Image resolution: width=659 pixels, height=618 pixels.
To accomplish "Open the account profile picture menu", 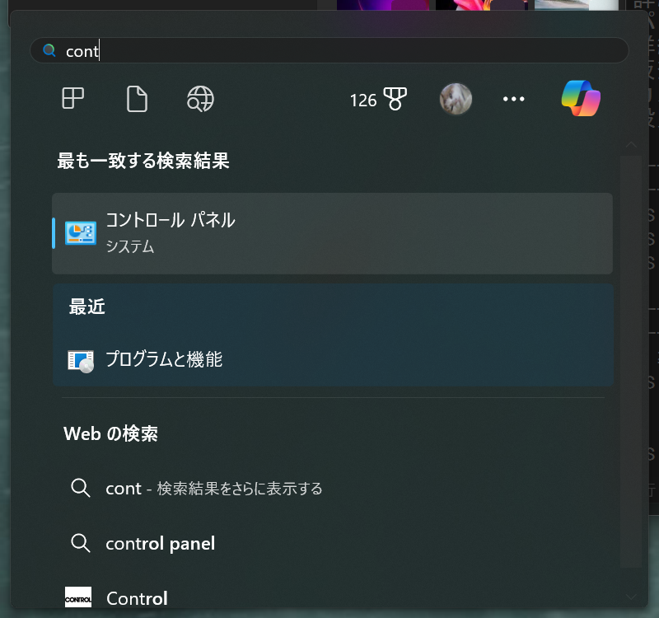I will coord(456,99).
